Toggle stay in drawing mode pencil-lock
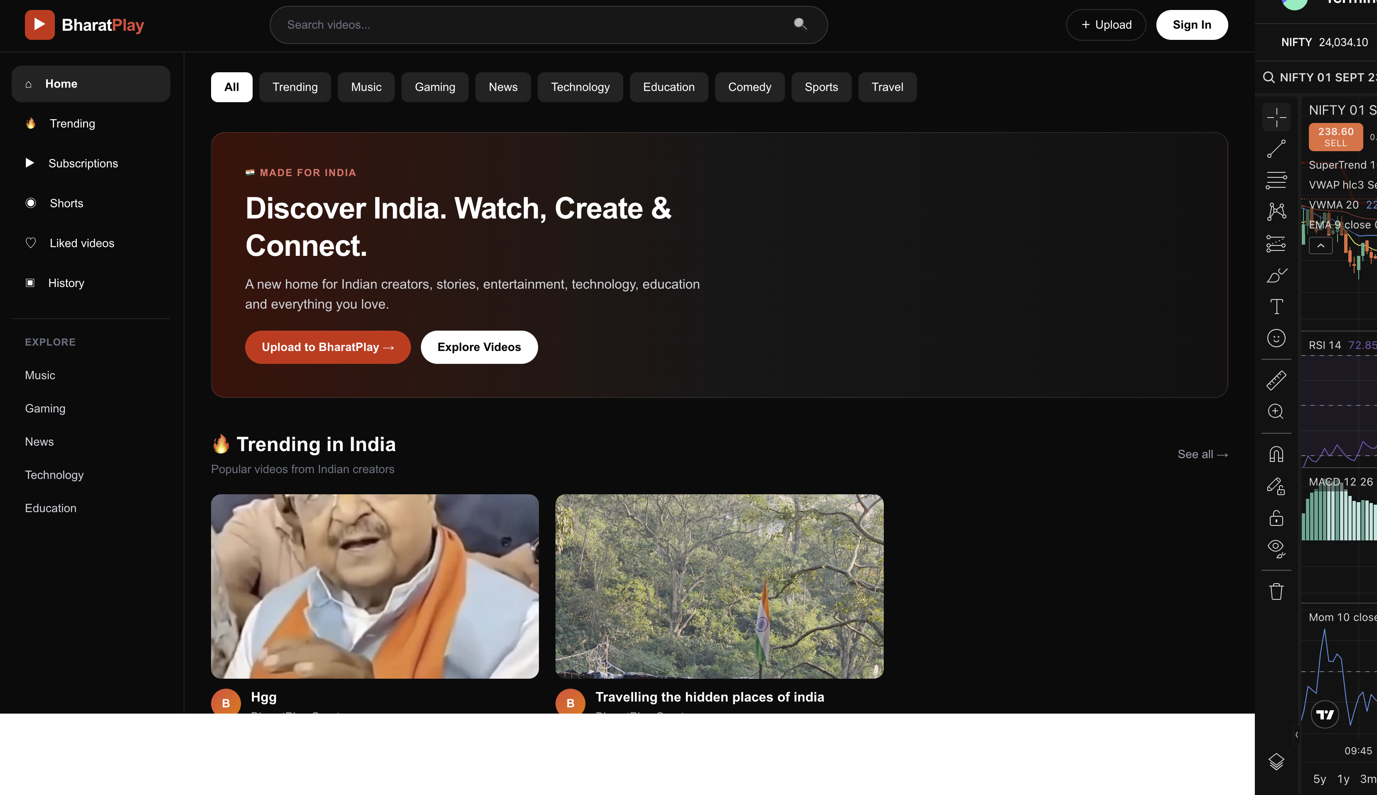This screenshot has height=795, width=1377. click(x=1276, y=486)
